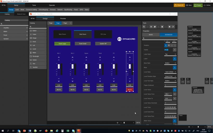The height and width of the screenshot is (133, 213).
Task: Open the Mute Style dropdown
Action: click(170, 63)
